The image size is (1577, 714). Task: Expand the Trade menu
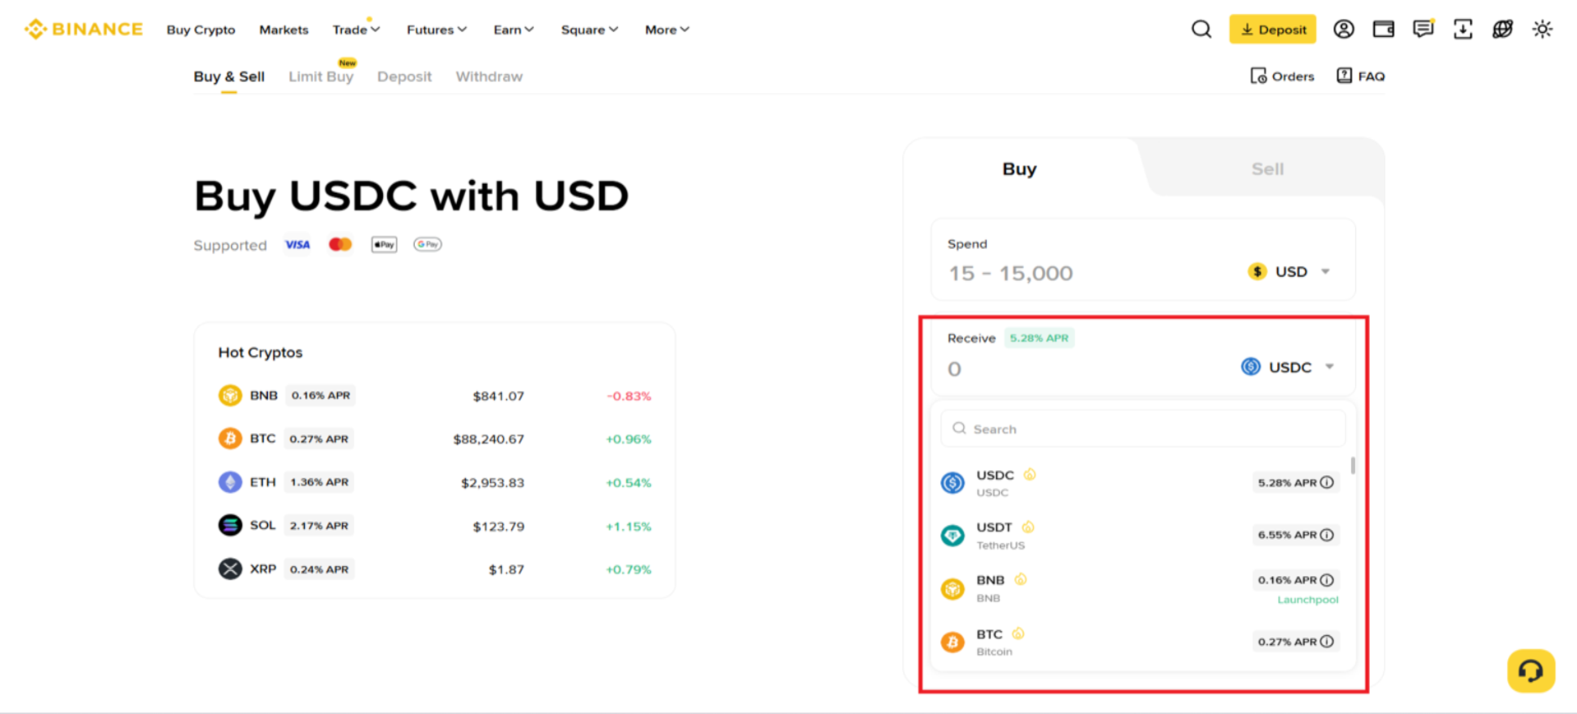click(356, 30)
